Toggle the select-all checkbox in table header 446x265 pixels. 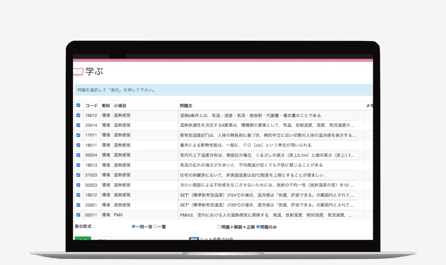pos(78,105)
